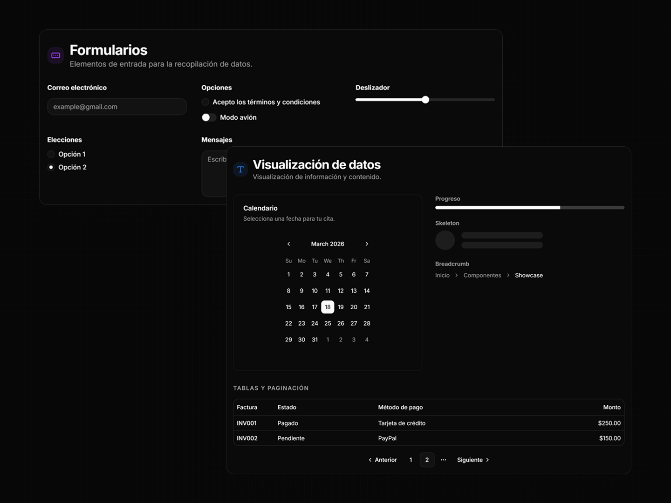Click the Progreso progress bar
The width and height of the screenshot is (671, 503).
[x=530, y=208]
